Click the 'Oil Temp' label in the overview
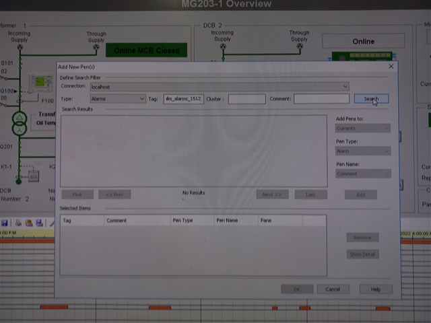This screenshot has width=431, height=323. click(x=46, y=122)
